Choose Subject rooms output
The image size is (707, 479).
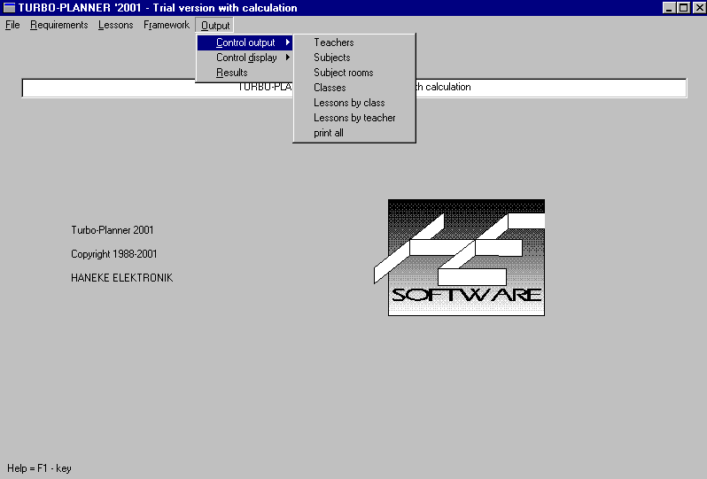click(354, 73)
